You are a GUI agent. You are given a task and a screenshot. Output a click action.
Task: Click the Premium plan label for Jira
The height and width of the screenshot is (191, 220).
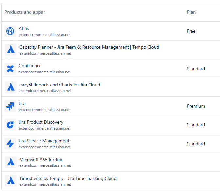click(196, 106)
